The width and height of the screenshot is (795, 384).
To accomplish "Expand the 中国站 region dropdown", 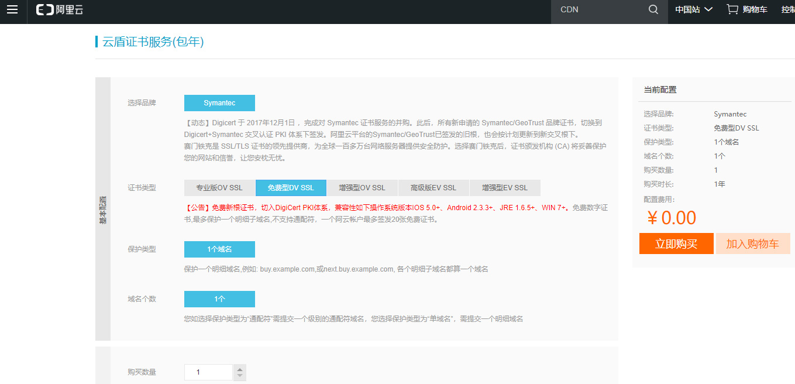I will click(x=694, y=9).
